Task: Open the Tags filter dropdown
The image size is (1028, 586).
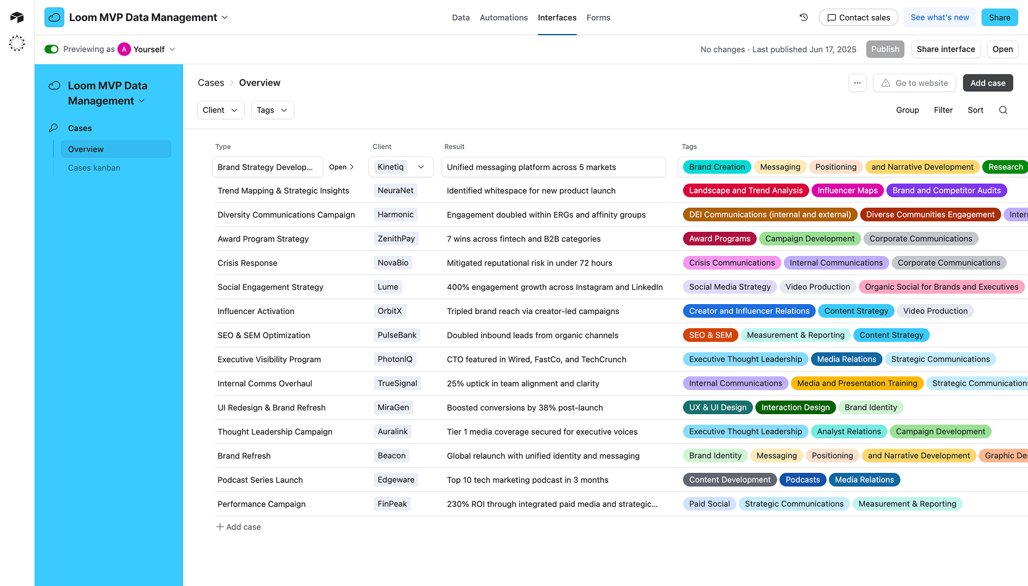Action: pos(272,110)
